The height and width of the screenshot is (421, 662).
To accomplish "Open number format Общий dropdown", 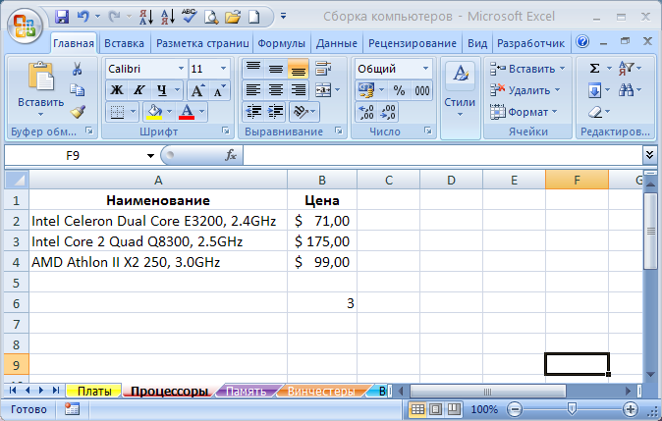I will (x=425, y=69).
